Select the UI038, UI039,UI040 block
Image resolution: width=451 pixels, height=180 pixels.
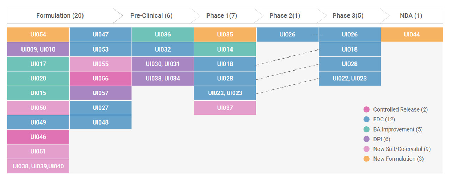[38, 166]
